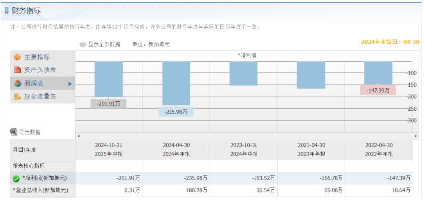Click revenue cell 36.54万

point(244,190)
